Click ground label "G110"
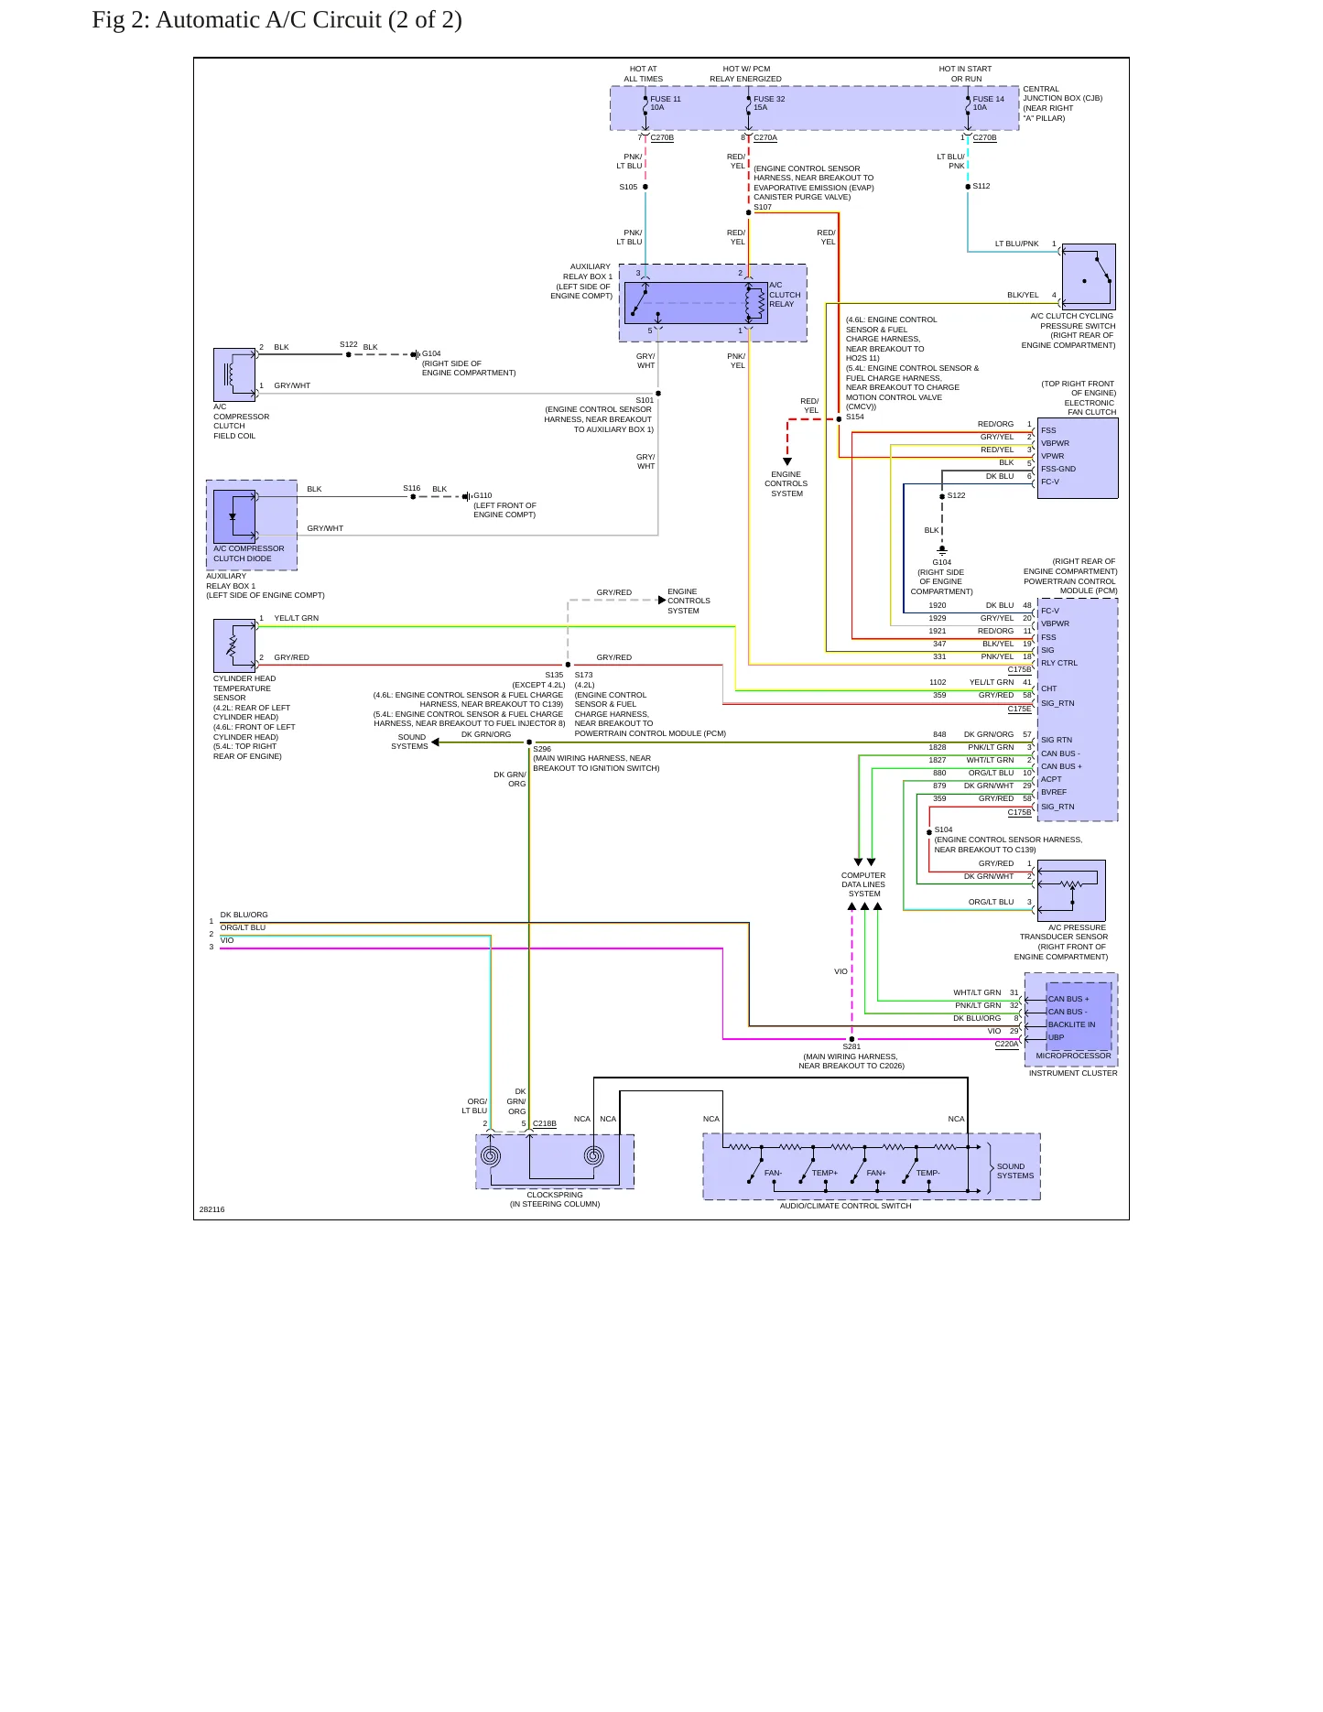This screenshot has height=1712, width=1323. pyautogui.click(x=483, y=495)
